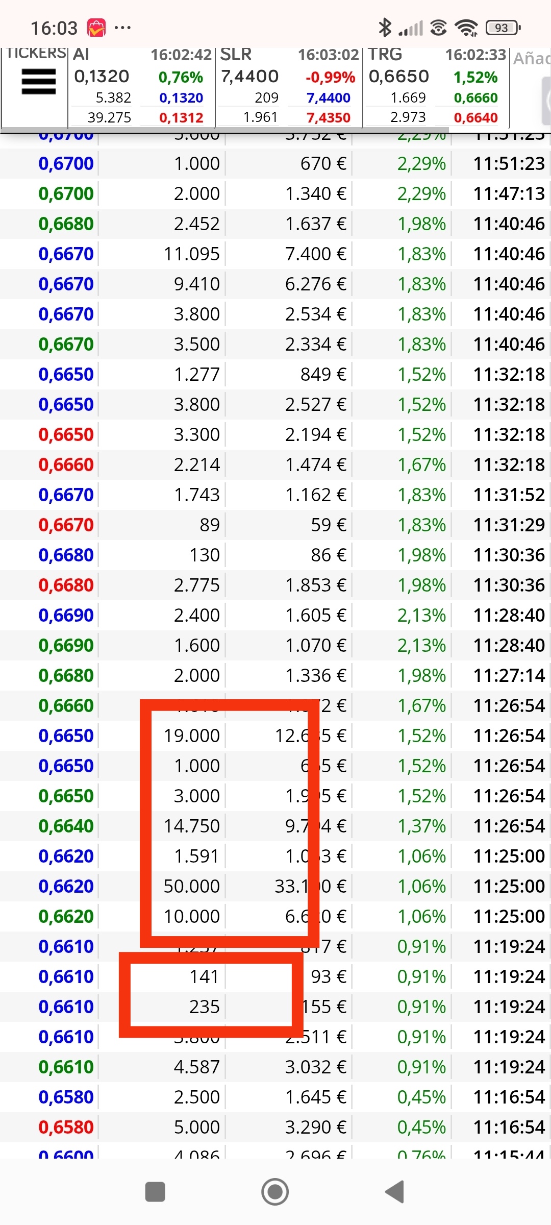The height and width of the screenshot is (1225, 551).
Task: Select the volume cell 2.452
Action: (x=197, y=224)
